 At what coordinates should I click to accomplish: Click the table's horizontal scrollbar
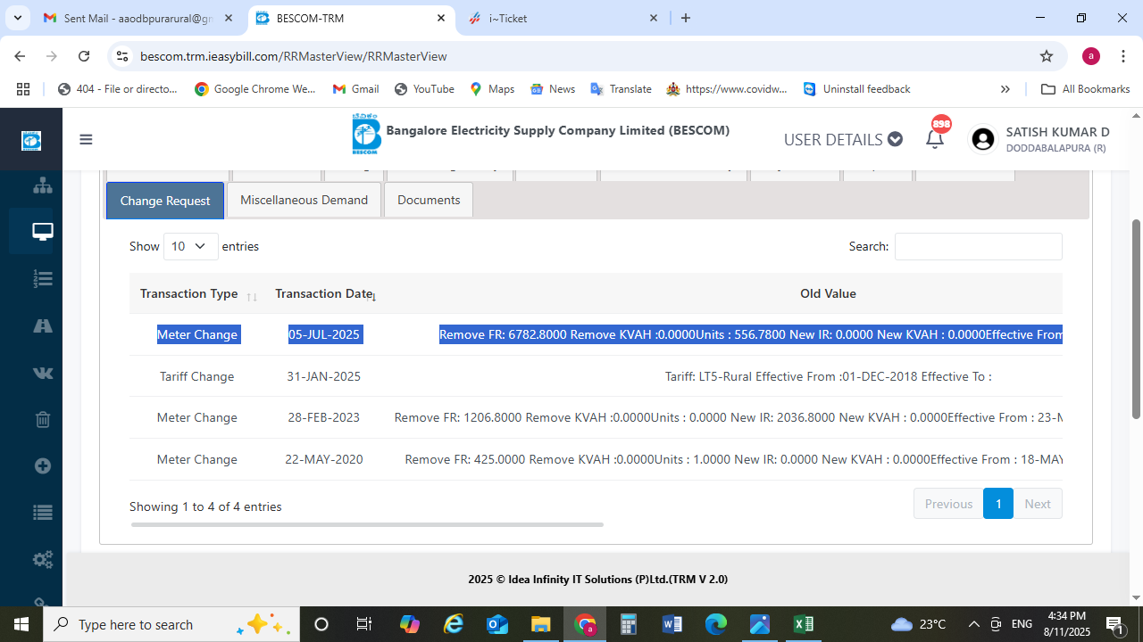367,524
